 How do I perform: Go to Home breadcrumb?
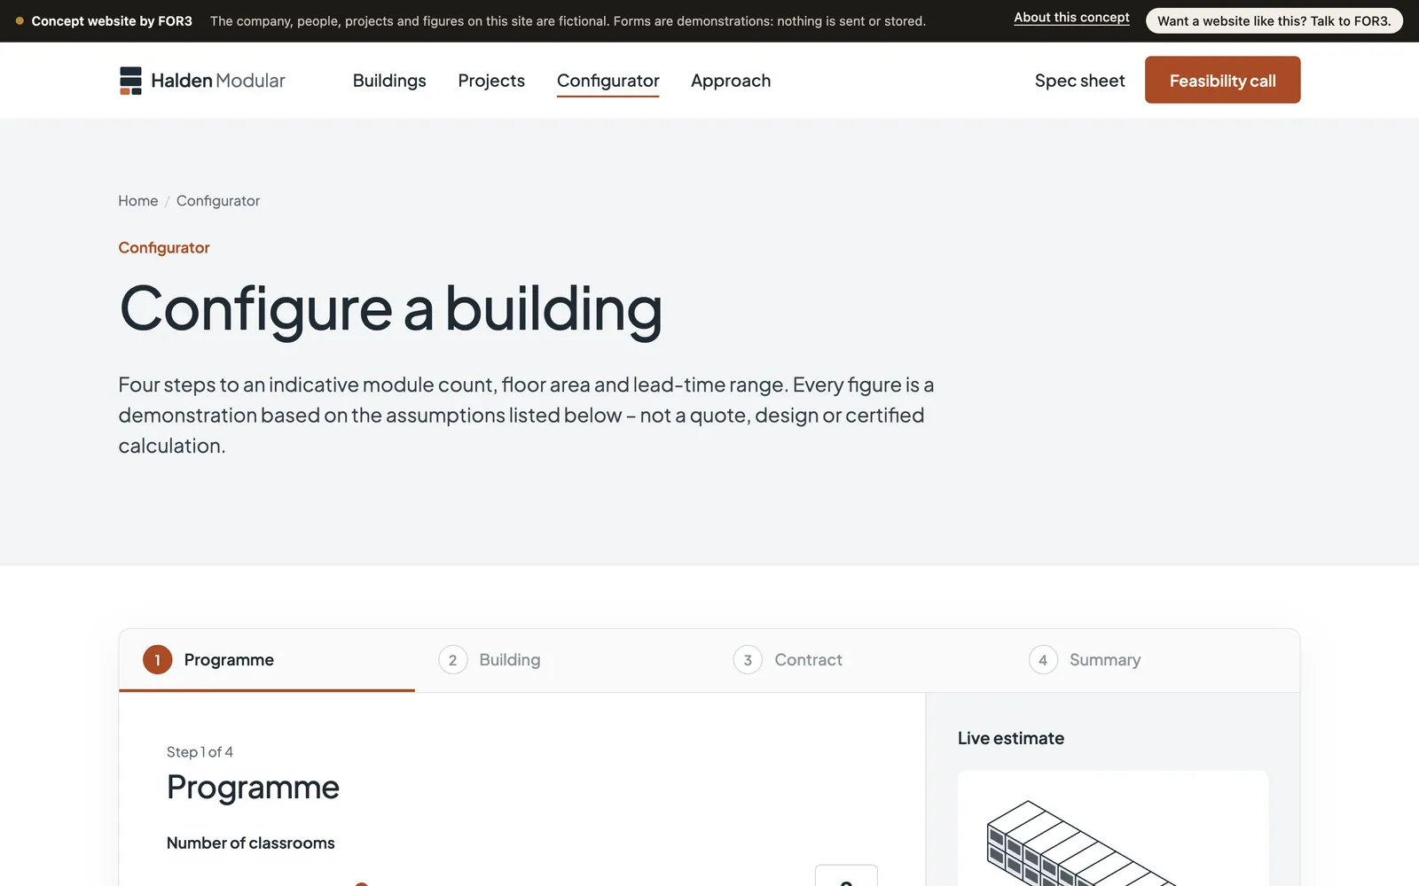coord(137,201)
